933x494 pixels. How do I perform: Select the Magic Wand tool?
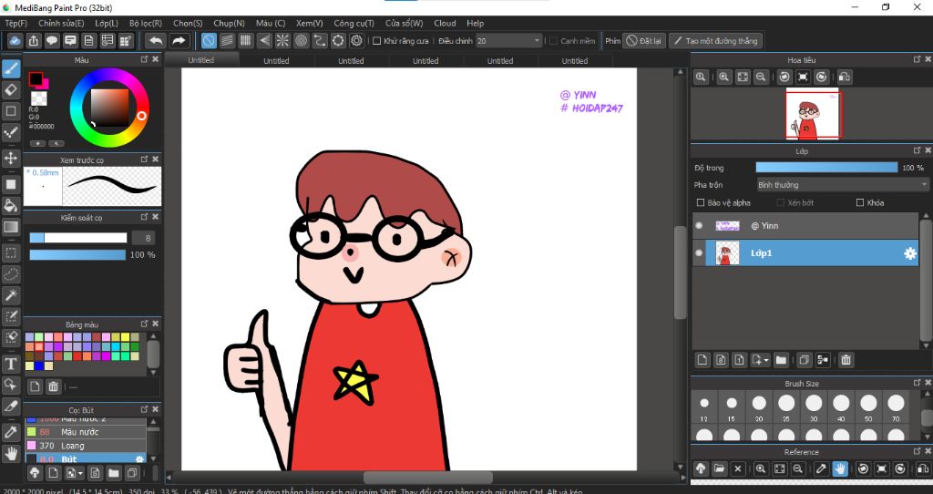tap(11, 295)
